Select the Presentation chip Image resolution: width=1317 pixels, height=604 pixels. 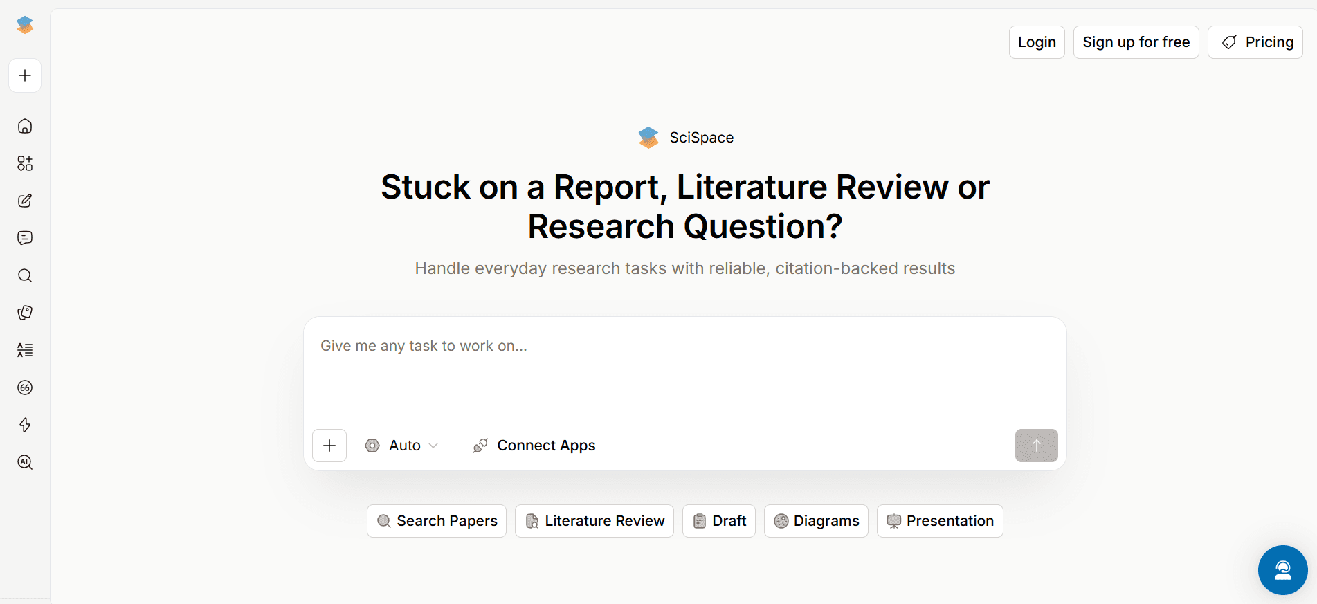click(940, 521)
